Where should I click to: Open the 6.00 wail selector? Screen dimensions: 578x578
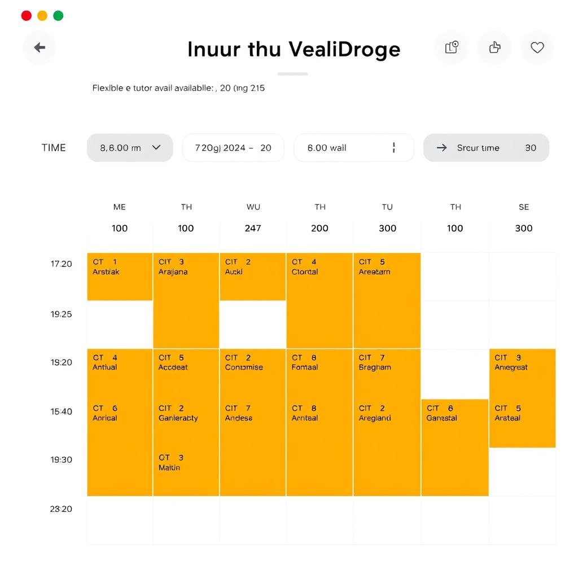tap(344, 148)
